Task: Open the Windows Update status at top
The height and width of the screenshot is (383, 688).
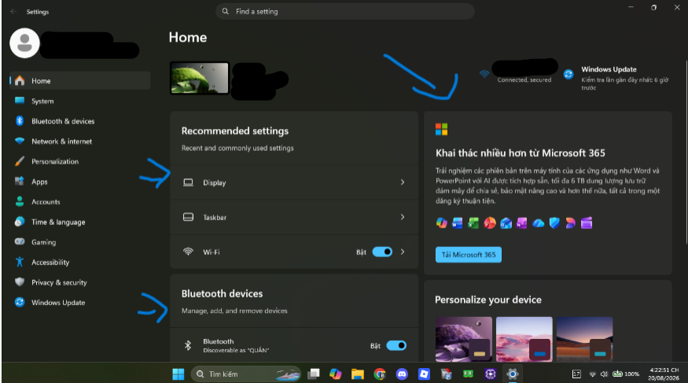Action: [616, 78]
